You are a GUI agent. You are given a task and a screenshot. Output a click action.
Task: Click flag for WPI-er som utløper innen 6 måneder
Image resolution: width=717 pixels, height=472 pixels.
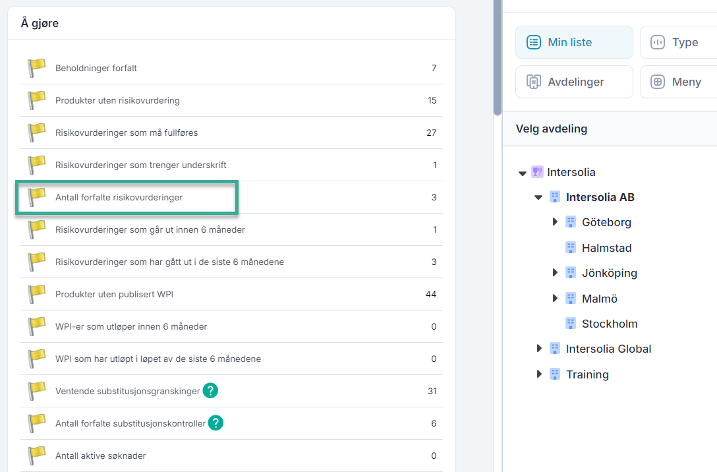[37, 326]
